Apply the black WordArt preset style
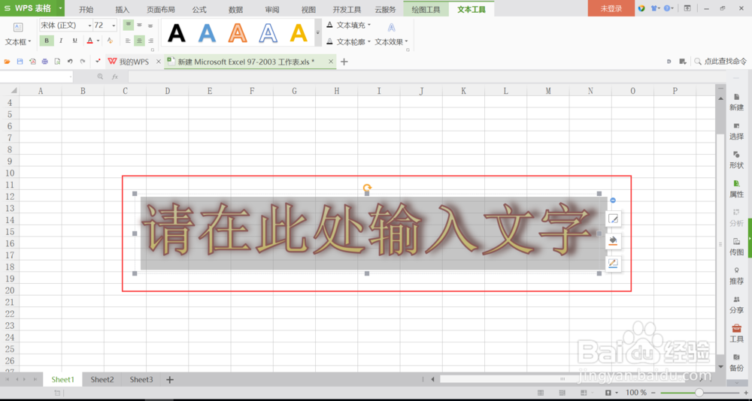The height and width of the screenshot is (401, 752). [177, 32]
